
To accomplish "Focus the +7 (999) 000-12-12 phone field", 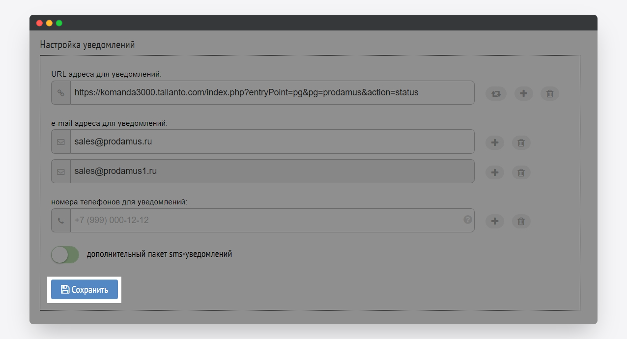I will [x=265, y=221].
